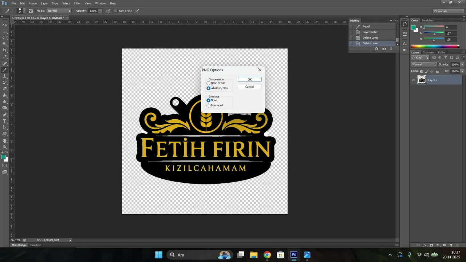Open Layers panel Fill dropdown arrow
This screenshot has width=466, height=262.
(x=462, y=71)
